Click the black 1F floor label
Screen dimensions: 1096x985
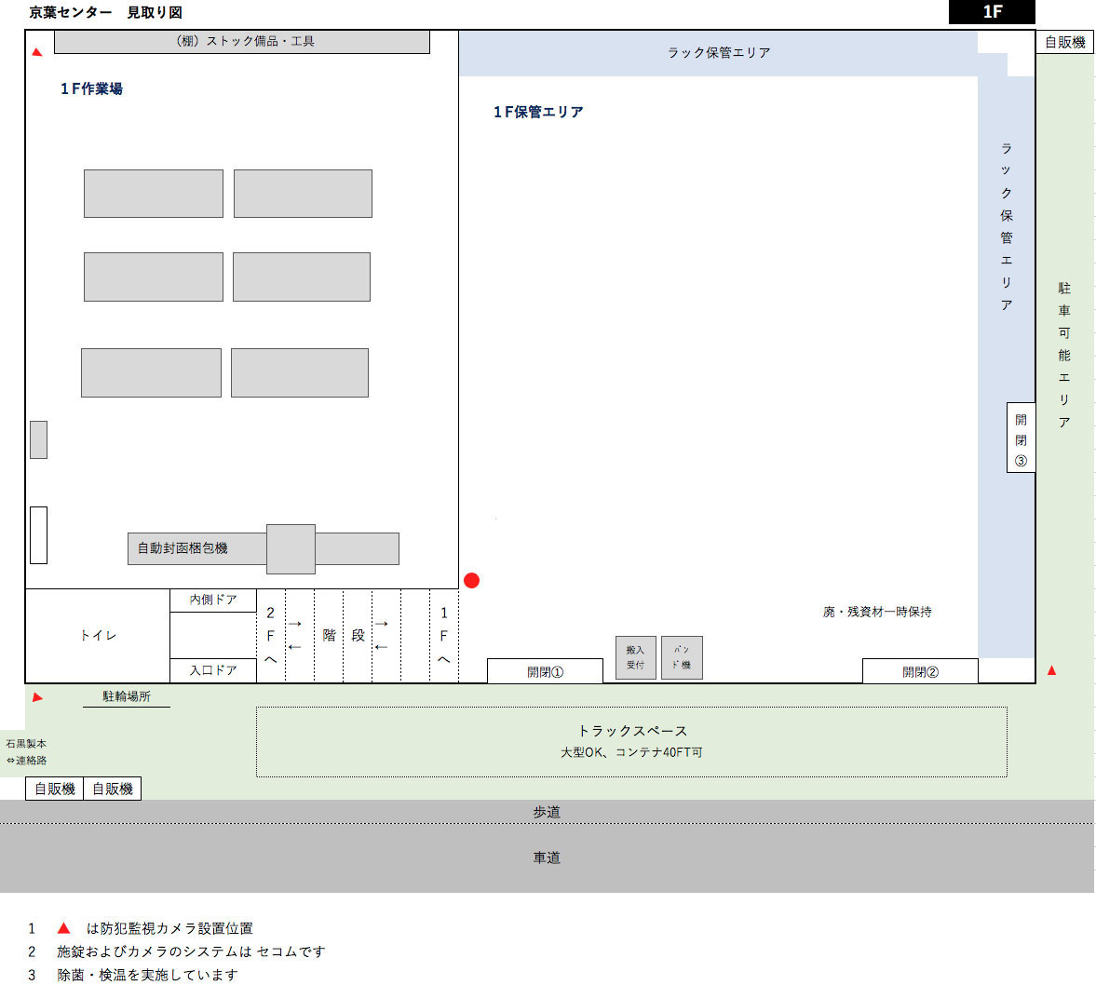pyautogui.click(x=992, y=12)
